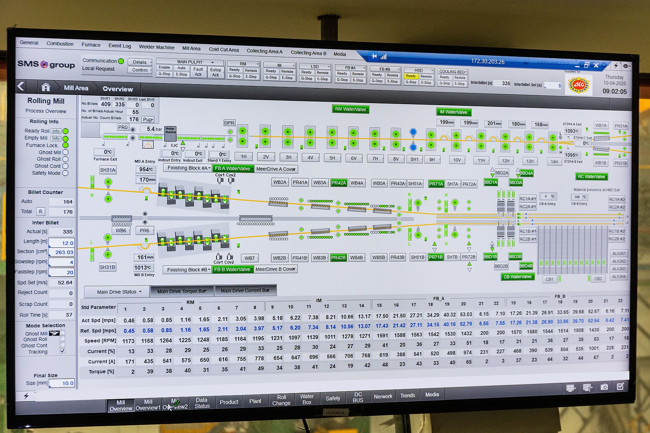
Task: Expand the Finishing Block #A dropdown
Action: [x=189, y=168]
